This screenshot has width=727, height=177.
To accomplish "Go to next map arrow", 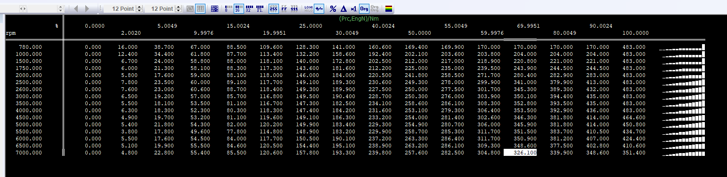I will click(x=87, y=8).
